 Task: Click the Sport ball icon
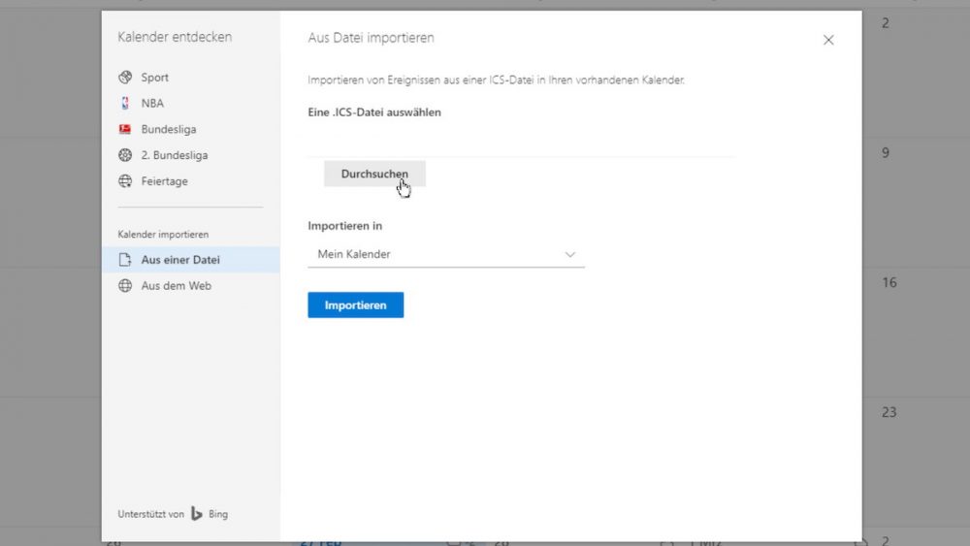[125, 78]
